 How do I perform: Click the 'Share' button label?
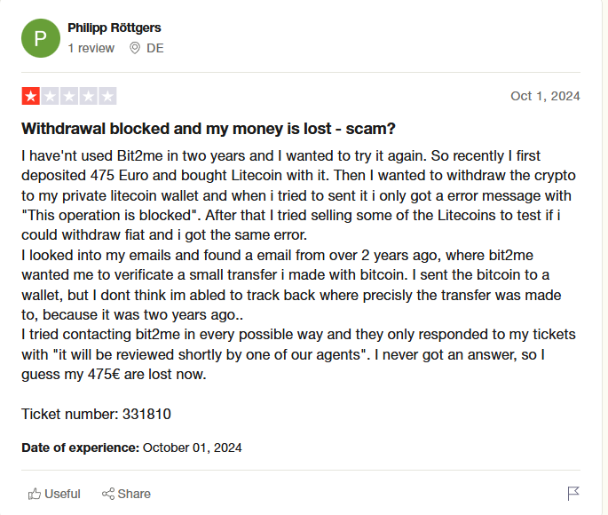coord(134,494)
